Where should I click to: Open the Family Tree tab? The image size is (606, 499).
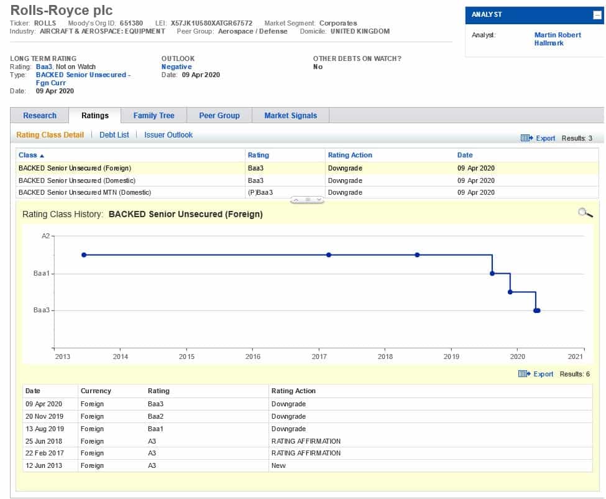coord(154,116)
